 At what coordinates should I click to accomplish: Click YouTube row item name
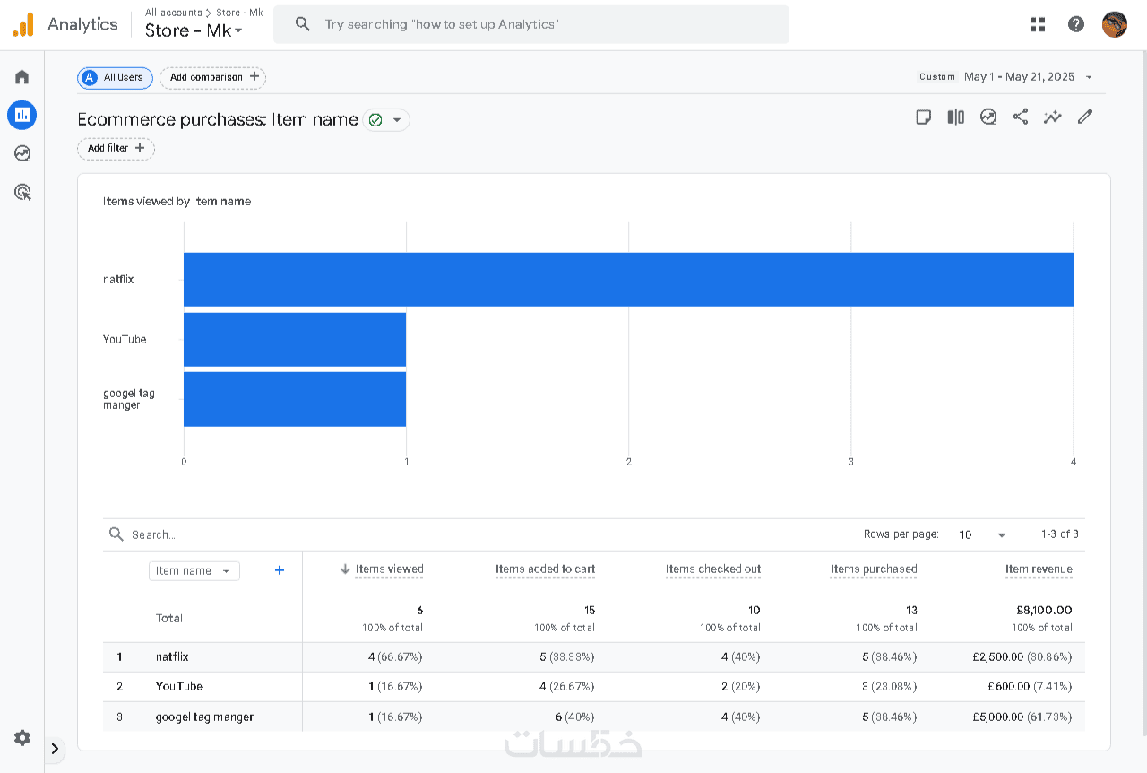(179, 687)
